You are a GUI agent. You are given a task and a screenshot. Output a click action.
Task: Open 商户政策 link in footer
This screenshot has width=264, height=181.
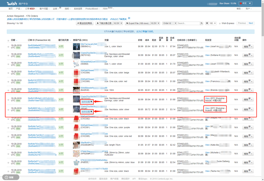click(114, 179)
